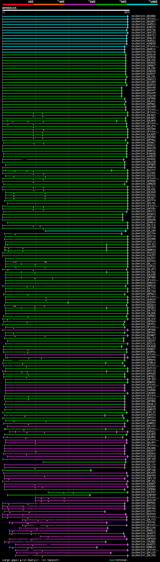160x562 pixels.
Task: Select the label UniRef100_Q9SV85
Action: [143, 107]
